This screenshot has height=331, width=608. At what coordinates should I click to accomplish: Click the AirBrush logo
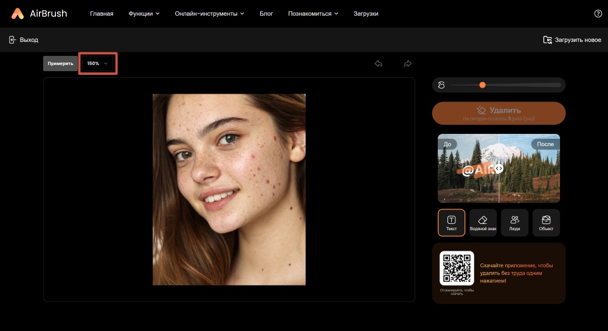(40, 13)
